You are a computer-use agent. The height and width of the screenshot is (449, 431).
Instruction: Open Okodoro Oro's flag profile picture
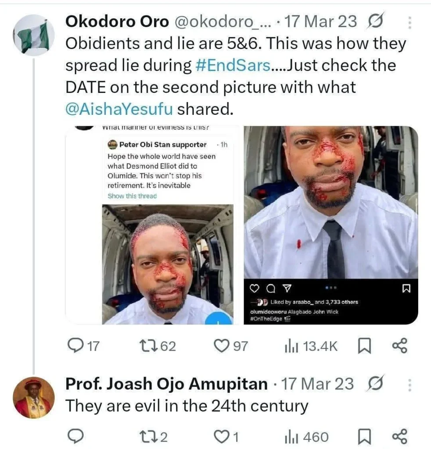[x=33, y=36]
